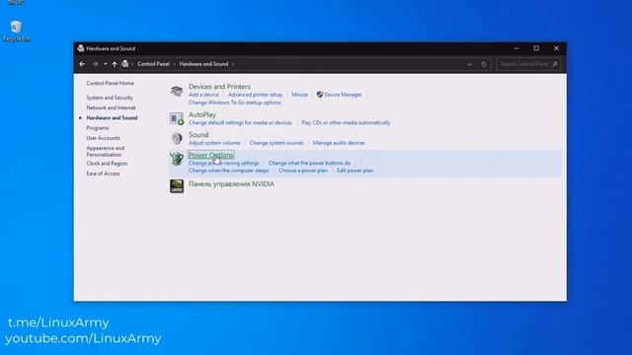
Task: Maximize the Hardware and Sound window
Action: pyautogui.click(x=536, y=48)
